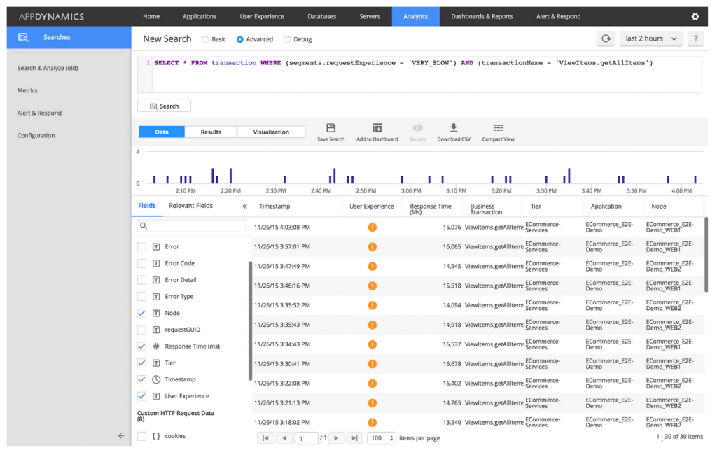This screenshot has height=455, width=717.
Task: Click the refresh icon button
Action: tap(606, 39)
